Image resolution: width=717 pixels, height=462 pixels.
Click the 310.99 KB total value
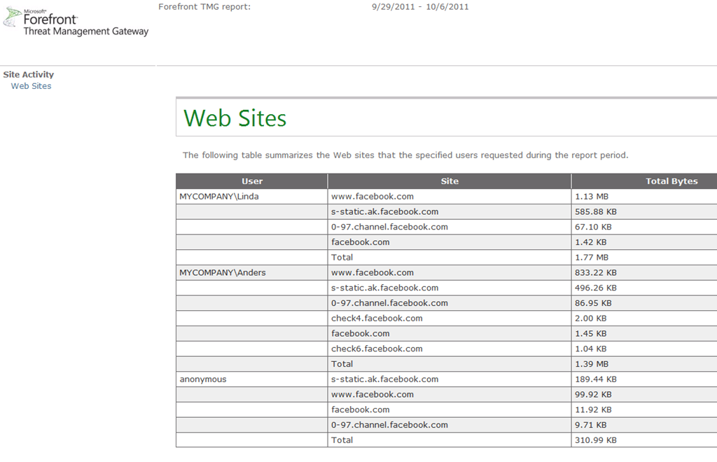pos(595,440)
